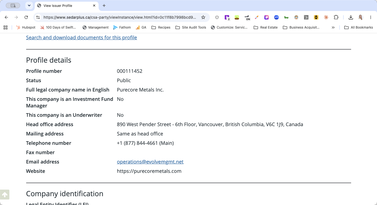The image size is (377, 205).
Task: Click the site information icon in address bar
Action: pos(38,17)
